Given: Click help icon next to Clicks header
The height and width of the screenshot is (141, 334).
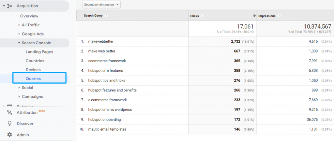Looking at the screenshot, I should [x=202, y=16].
